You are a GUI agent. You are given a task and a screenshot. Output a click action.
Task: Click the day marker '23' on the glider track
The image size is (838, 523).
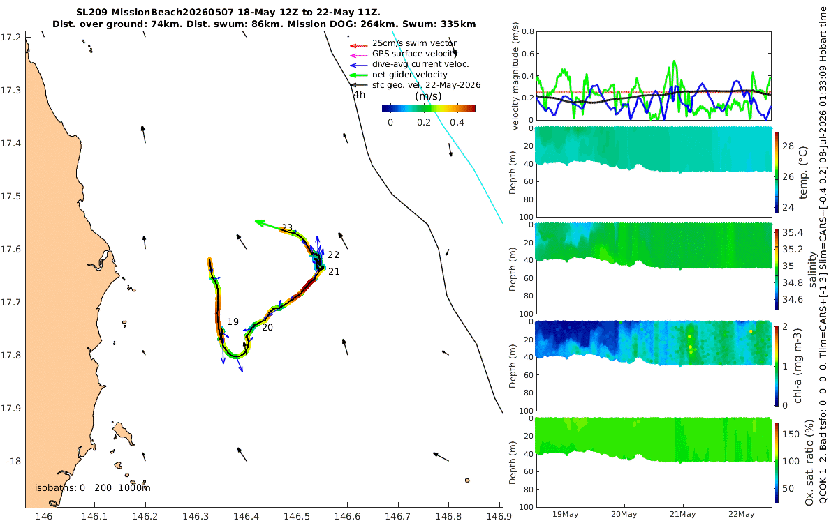[x=287, y=227]
